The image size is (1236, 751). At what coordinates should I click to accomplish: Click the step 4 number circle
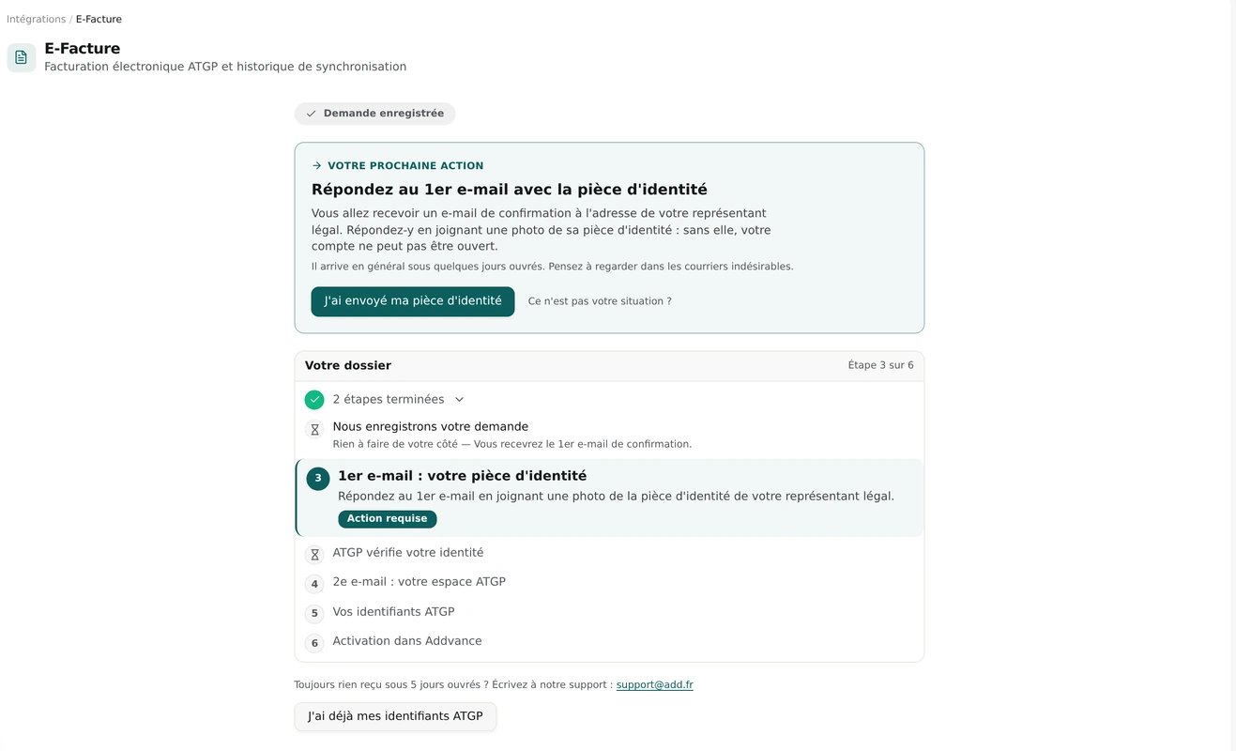click(x=314, y=584)
